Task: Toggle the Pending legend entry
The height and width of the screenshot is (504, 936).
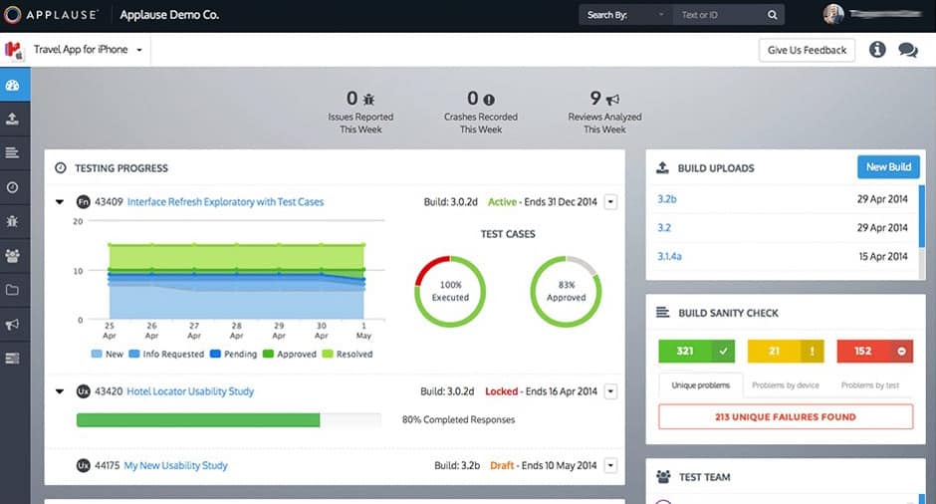Action: [x=233, y=355]
